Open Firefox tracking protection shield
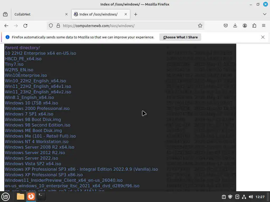 [x=51, y=26]
